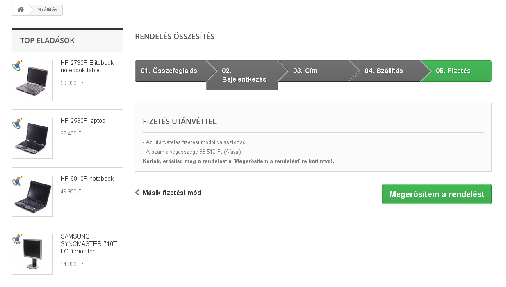This screenshot has width=506, height=287.
Task: Open HP 2530P laptop title link
Action: [83, 121]
